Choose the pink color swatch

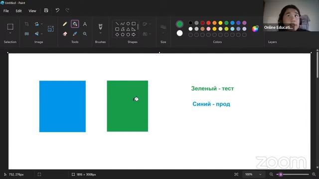[208, 29]
